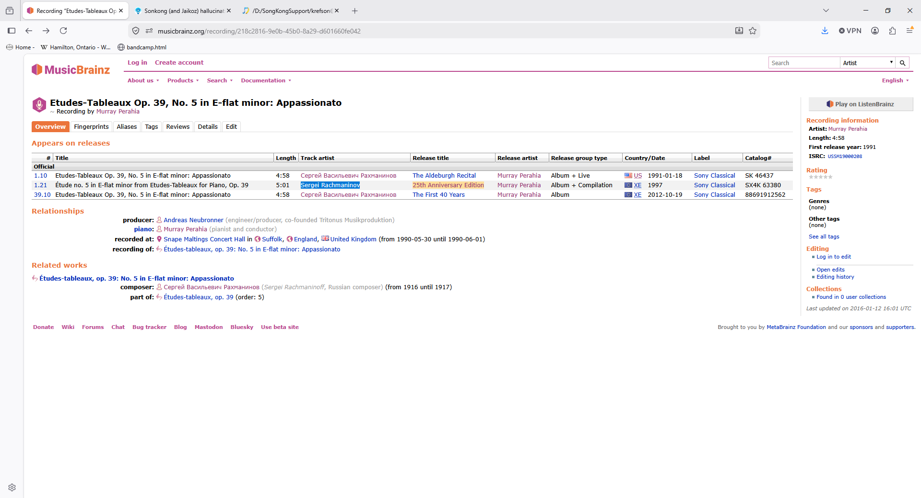Click the artist icon beside Andreas Neubronner
Viewport: 921px width, 498px height.
(x=159, y=220)
